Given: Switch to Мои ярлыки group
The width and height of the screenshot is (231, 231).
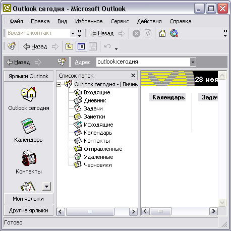Looking at the screenshot, I should pyautogui.click(x=28, y=199).
